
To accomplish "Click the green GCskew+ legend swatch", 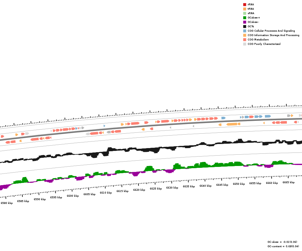I will [244, 18].
